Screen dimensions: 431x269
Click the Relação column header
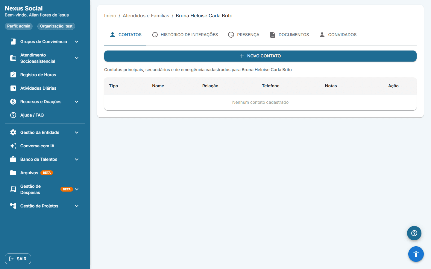point(210,86)
